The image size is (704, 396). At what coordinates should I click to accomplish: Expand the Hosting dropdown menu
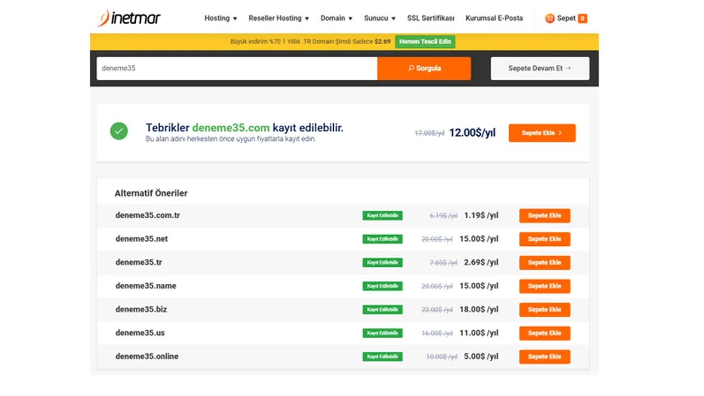[221, 18]
